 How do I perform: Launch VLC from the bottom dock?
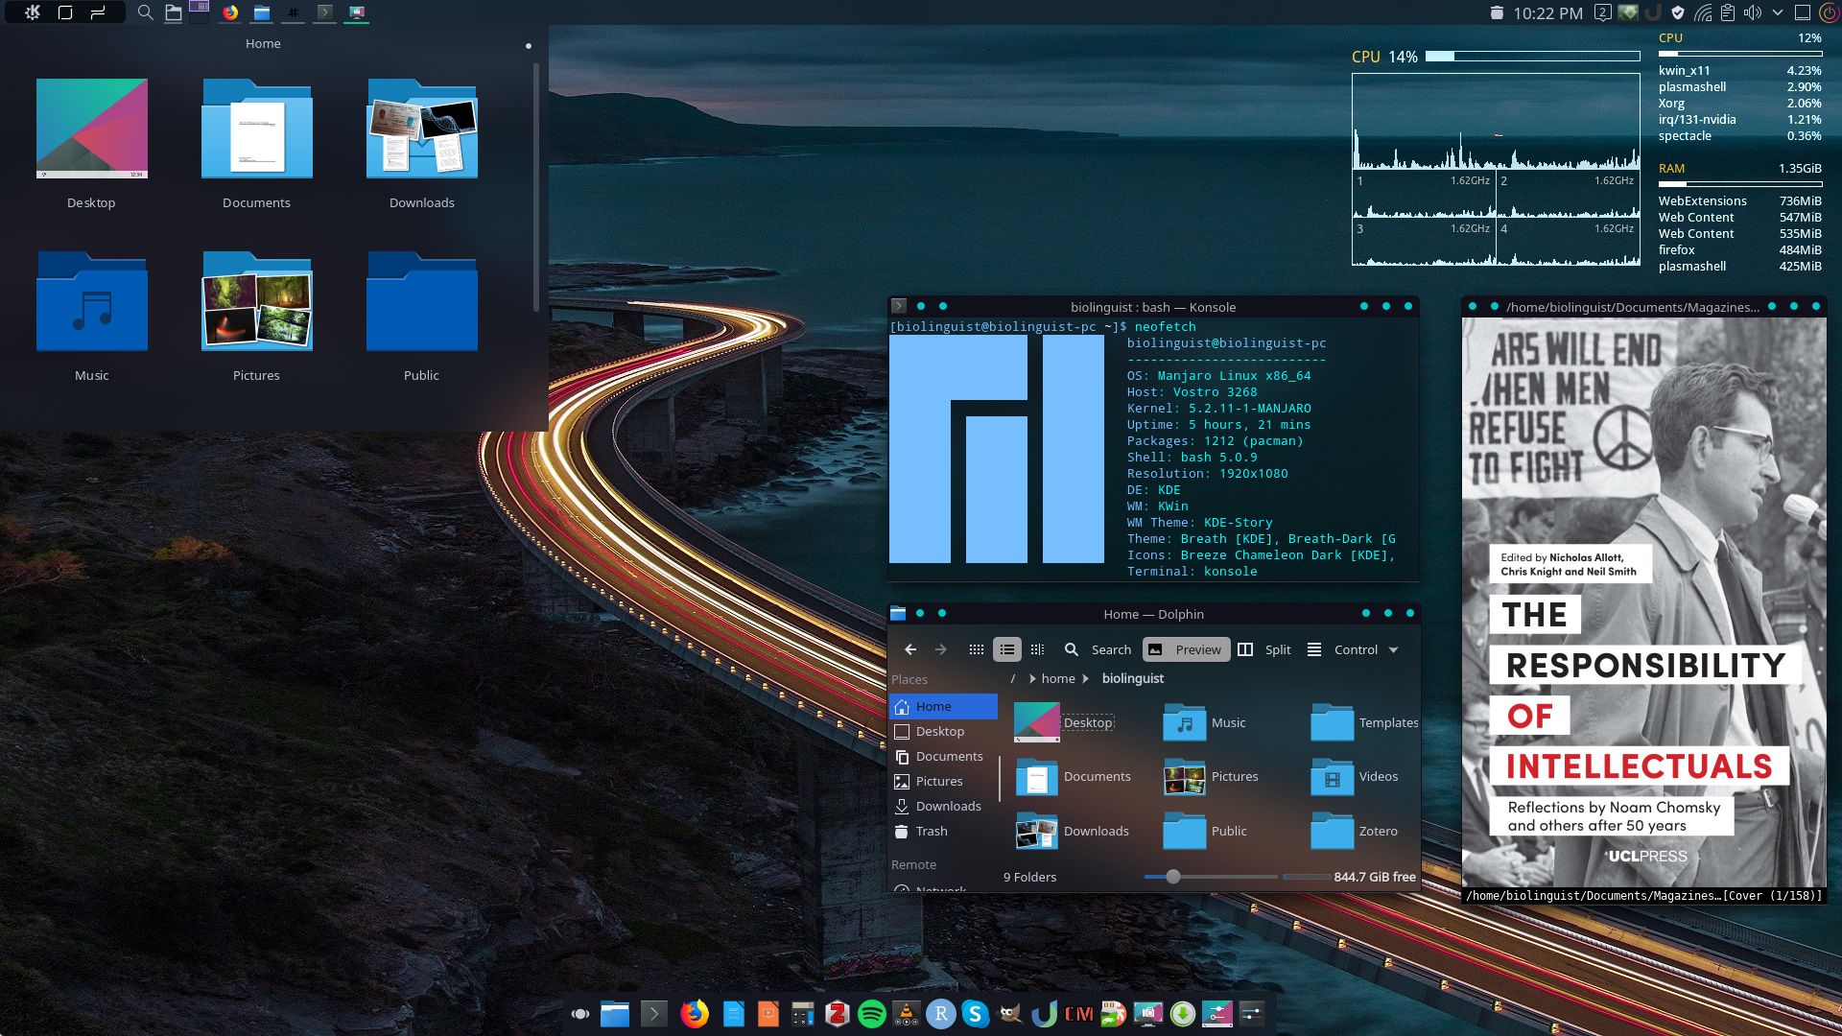pyautogui.click(x=906, y=1013)
